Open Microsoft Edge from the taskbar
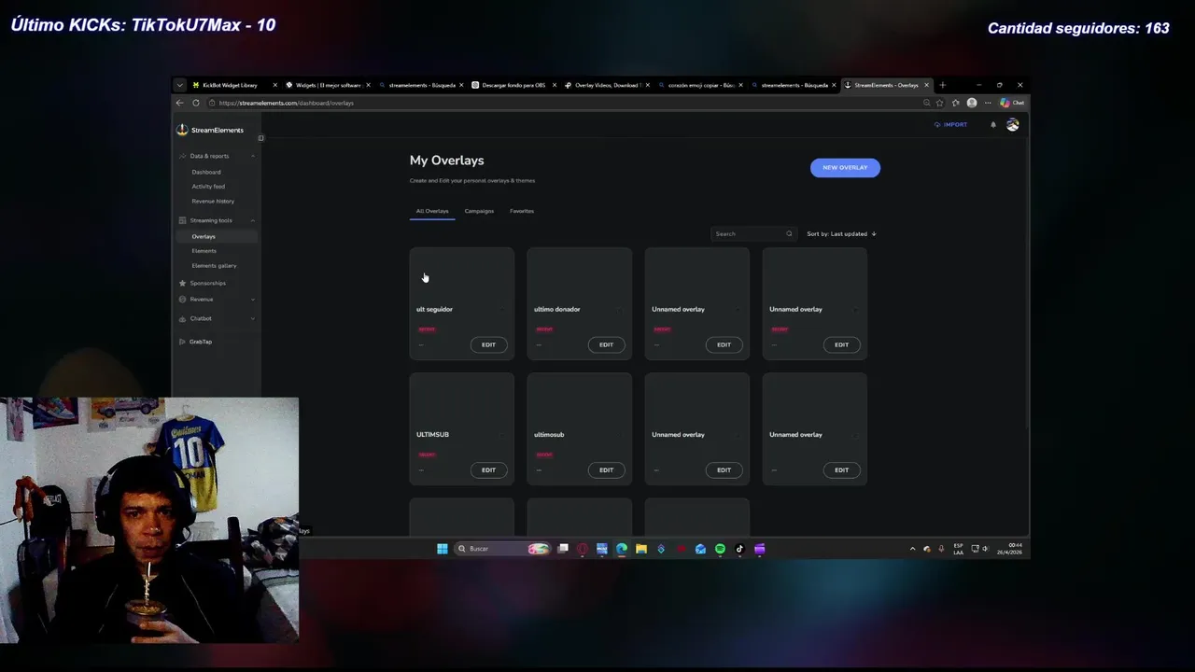Viewport: 1195px width, 672px height. tap(622, 549)
